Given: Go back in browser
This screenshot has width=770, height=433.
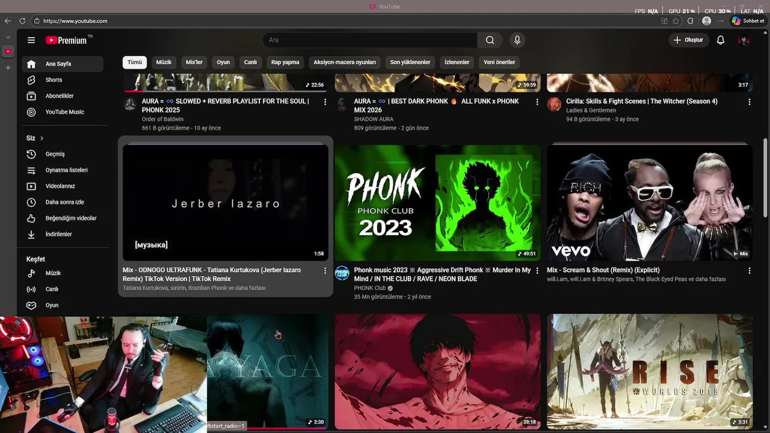Looking at the screenshot, I should pos(8,21).
